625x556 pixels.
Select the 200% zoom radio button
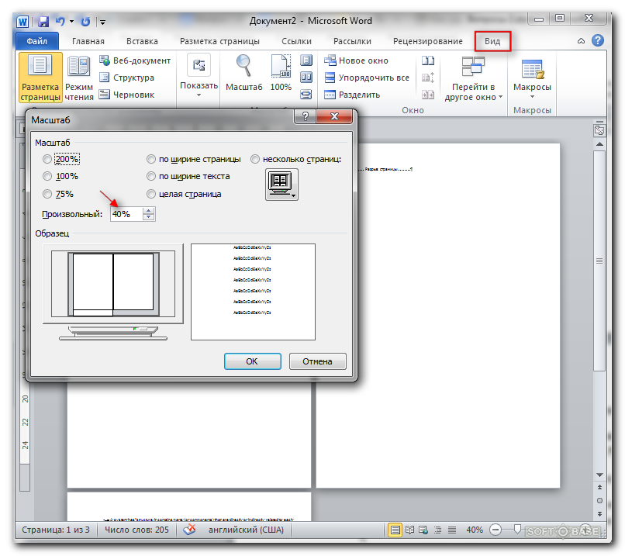tap(47, 160)
